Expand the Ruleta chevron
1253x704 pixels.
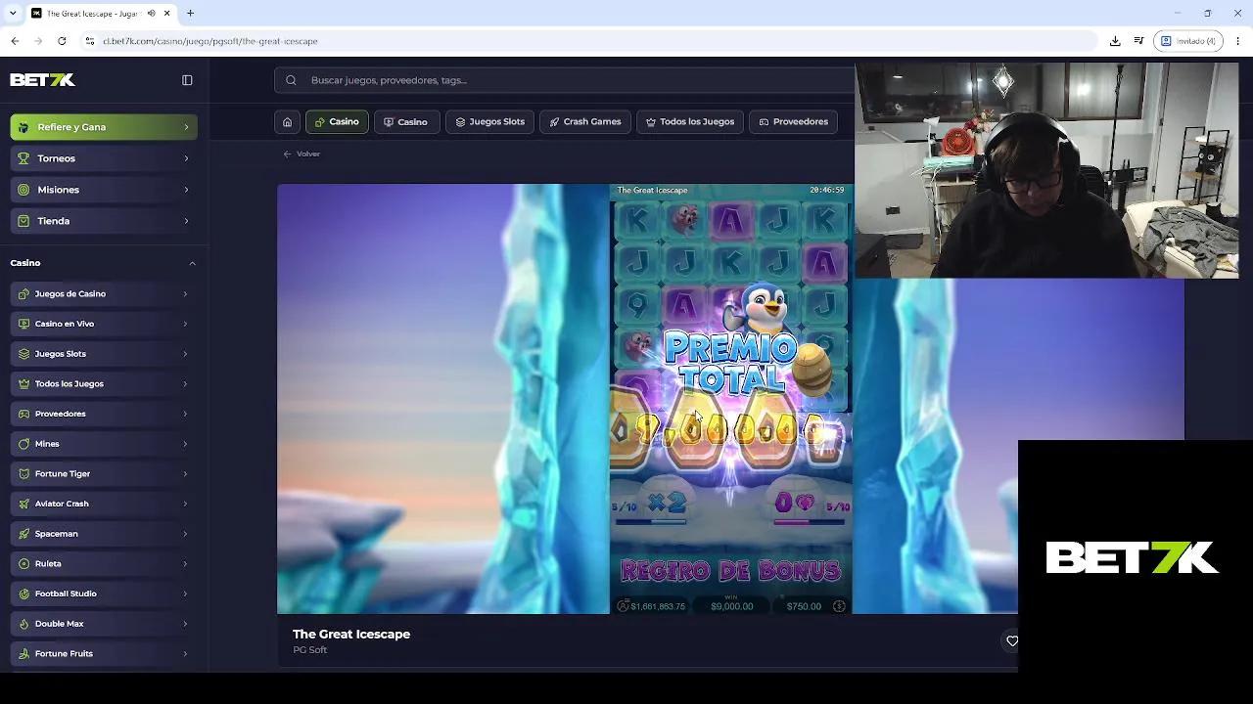(185, 563)
